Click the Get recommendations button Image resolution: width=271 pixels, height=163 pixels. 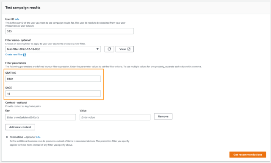[248, 155]
